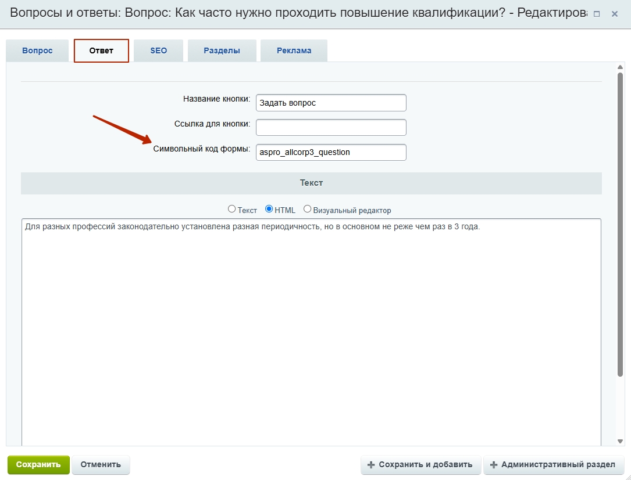Click the scroll down arrow
The width and height of the screenshot is (631, 480).
[x=620, y=441]
